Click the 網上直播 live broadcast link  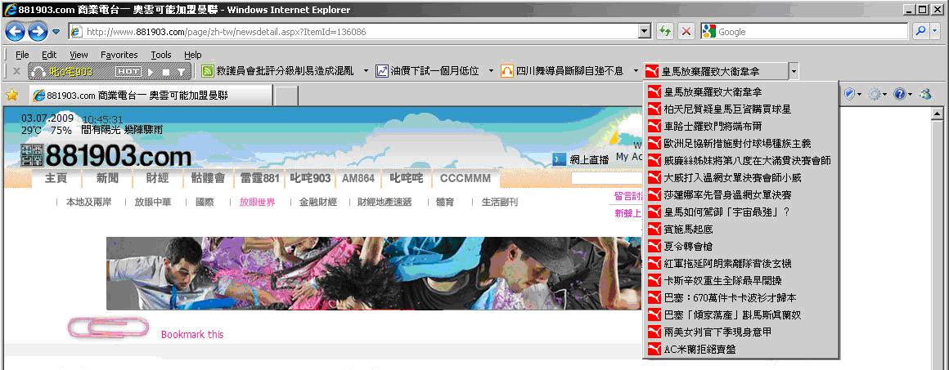pyautogui.click(x=588, y=160)
